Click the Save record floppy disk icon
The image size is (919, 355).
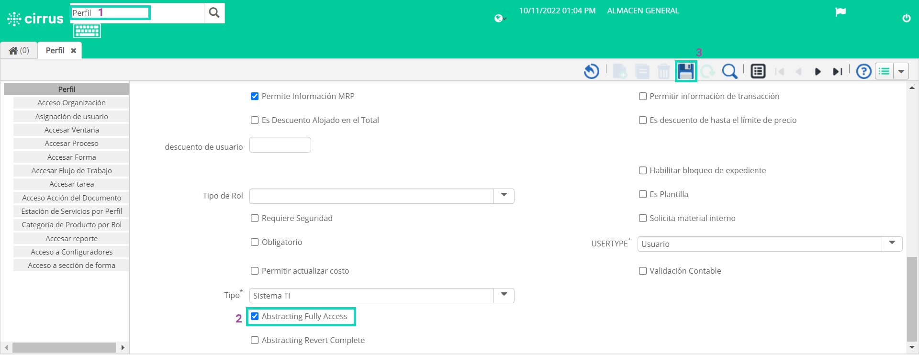pos(685,72)
